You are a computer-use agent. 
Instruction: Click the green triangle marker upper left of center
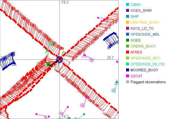(47, 51)
